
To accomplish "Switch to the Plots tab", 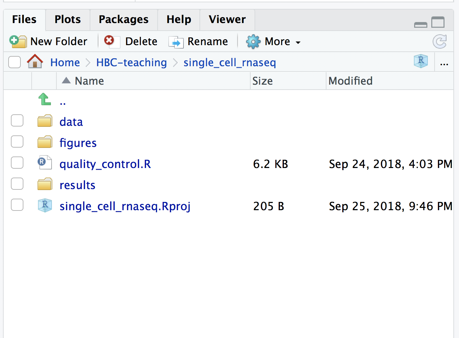I will [68, 19].
